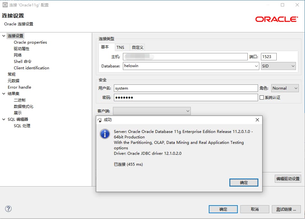Click the 测试链接 button
Image resolution: width=305 pixels, height=219 pixels.
[286, 209]
